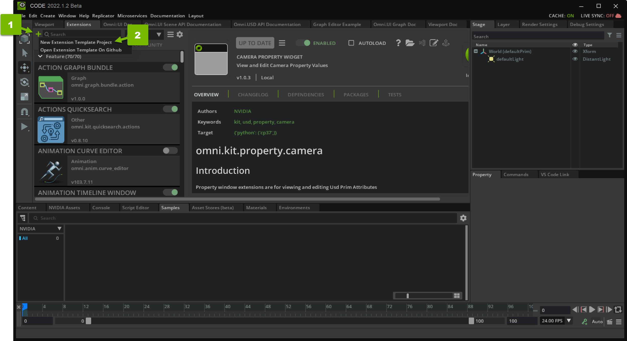The width and height of the screenshot is (627, 341).
Task: Switch to the Viewport tab
Action: [x=44, y=24]
